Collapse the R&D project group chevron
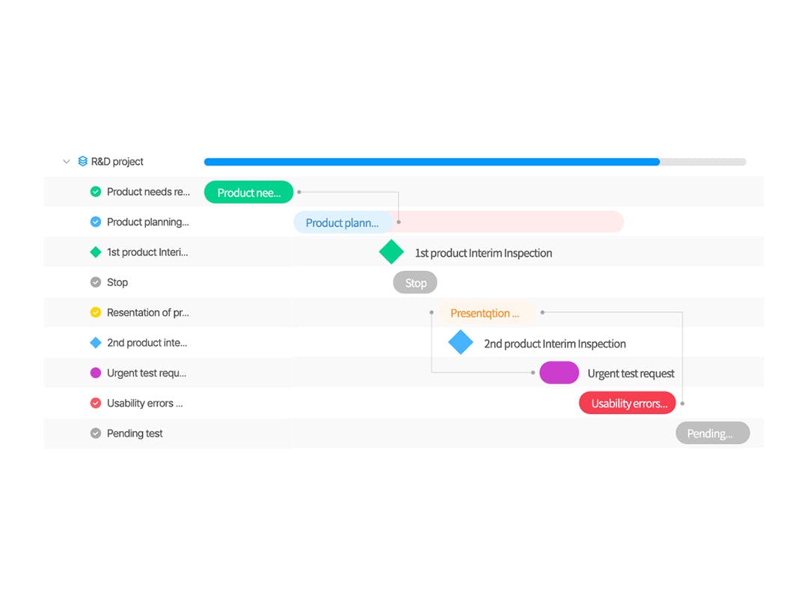The width and height of the screenshot is (808, 599). (67, 162)
